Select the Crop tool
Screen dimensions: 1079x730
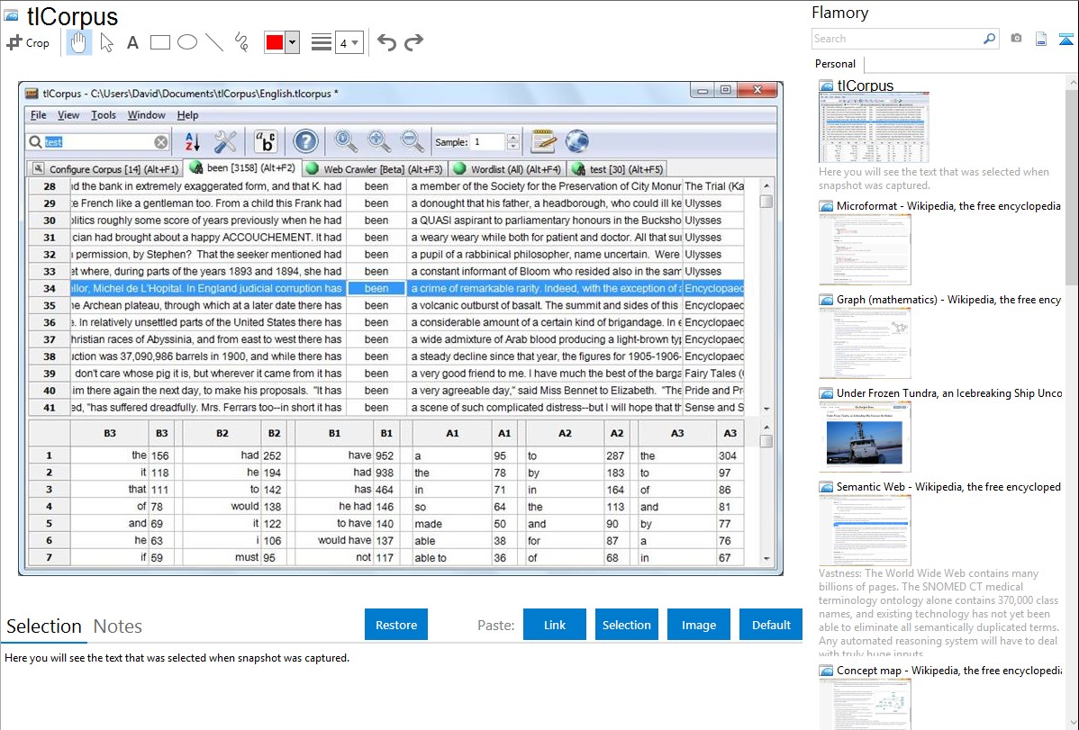click(28, 42)
